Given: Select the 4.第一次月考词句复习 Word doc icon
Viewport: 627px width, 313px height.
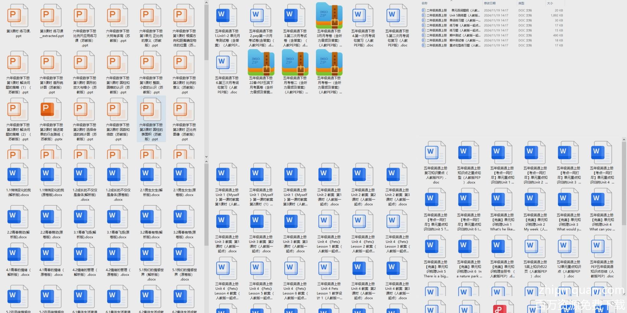Looking at the screenshot, I should click(363, 15).
